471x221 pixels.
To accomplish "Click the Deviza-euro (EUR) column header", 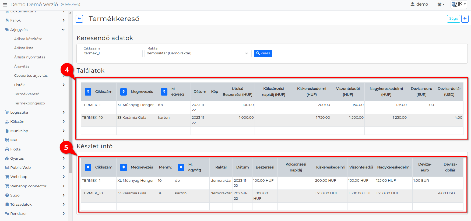I will click(421, 92).
